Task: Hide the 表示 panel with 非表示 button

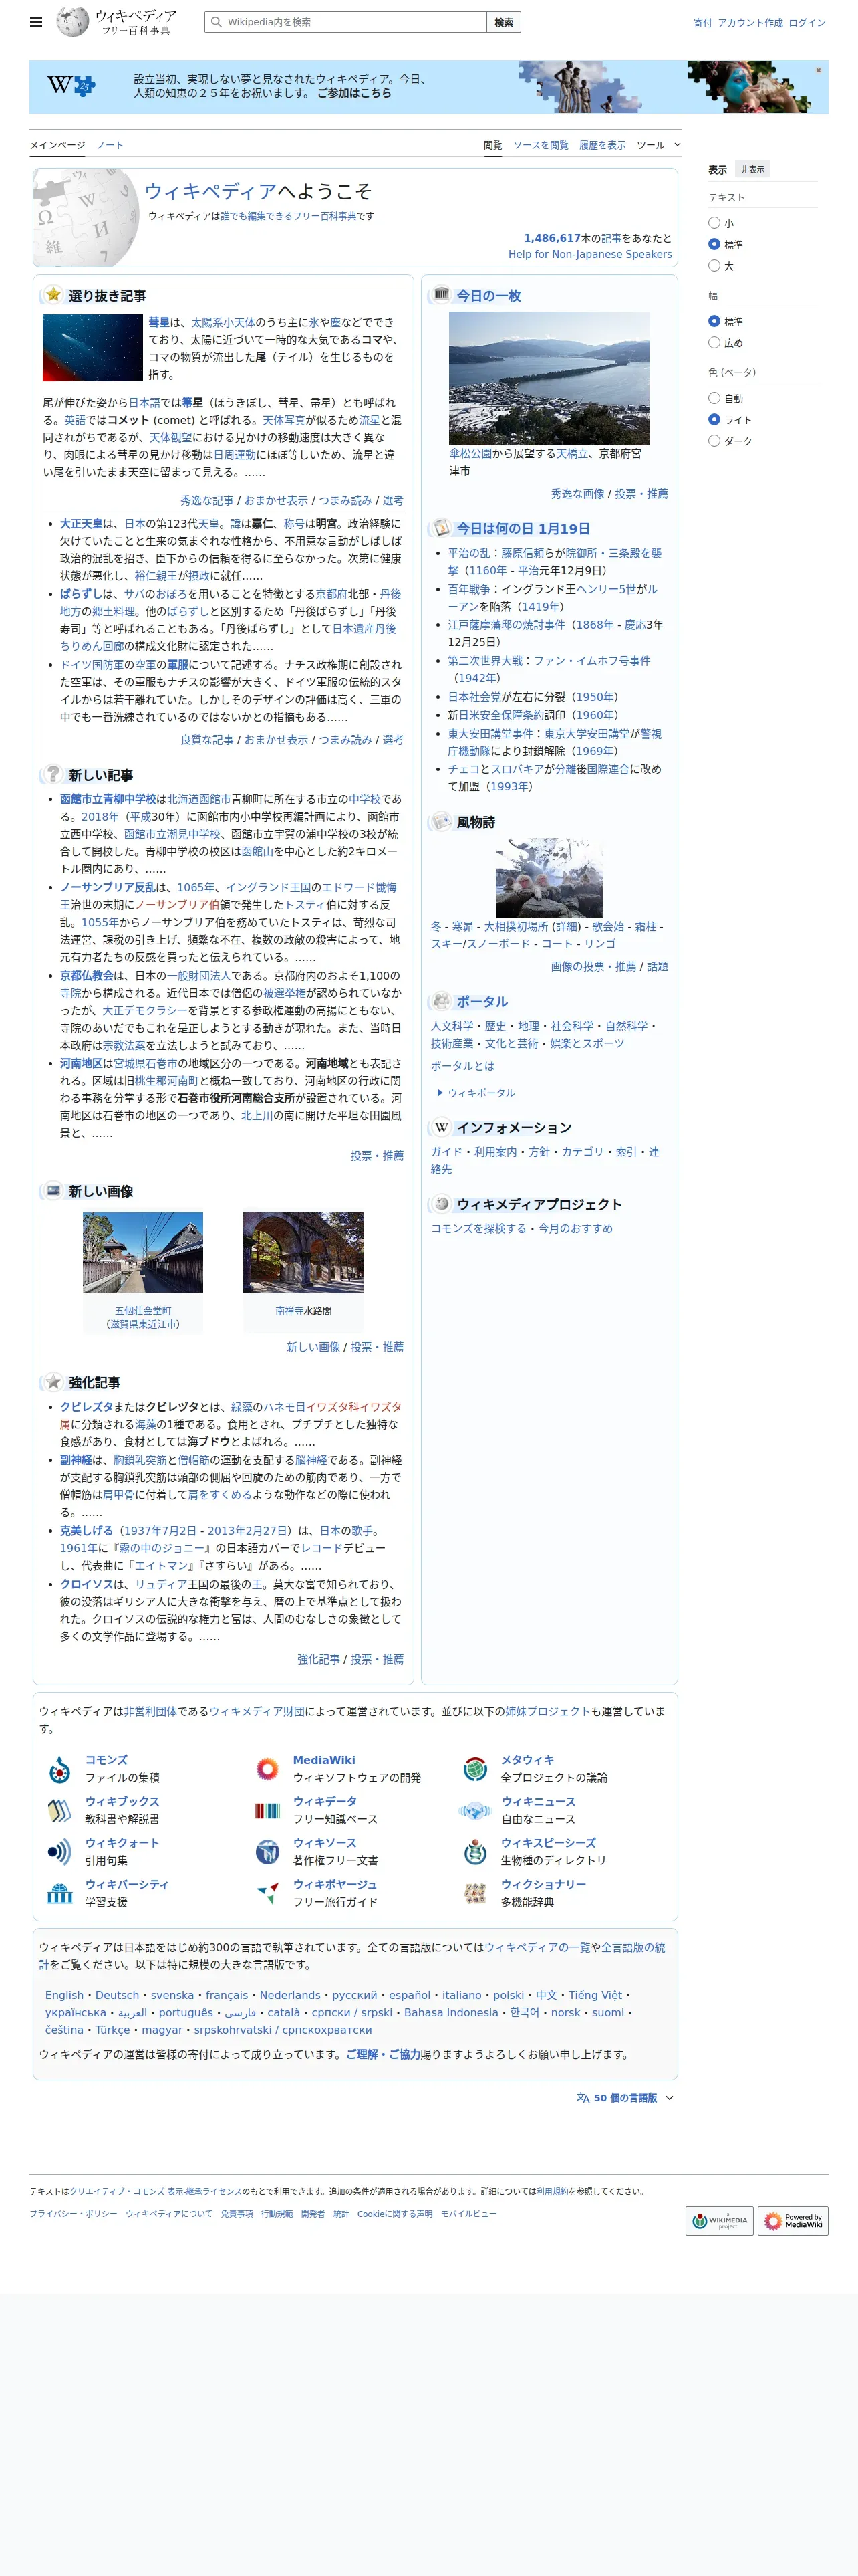Action: pos(752,169)
